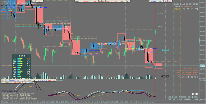Toggle the c.Pivot button

pos(122,1)
